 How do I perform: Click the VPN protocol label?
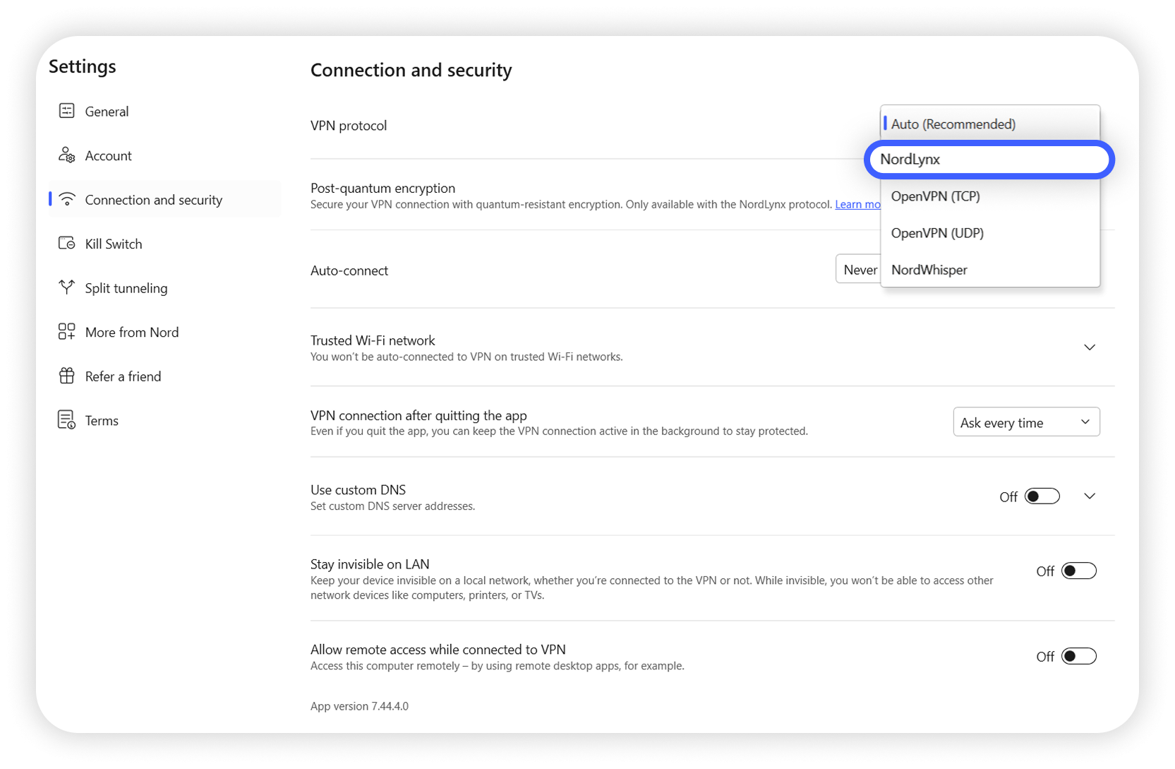pos(349,126)
